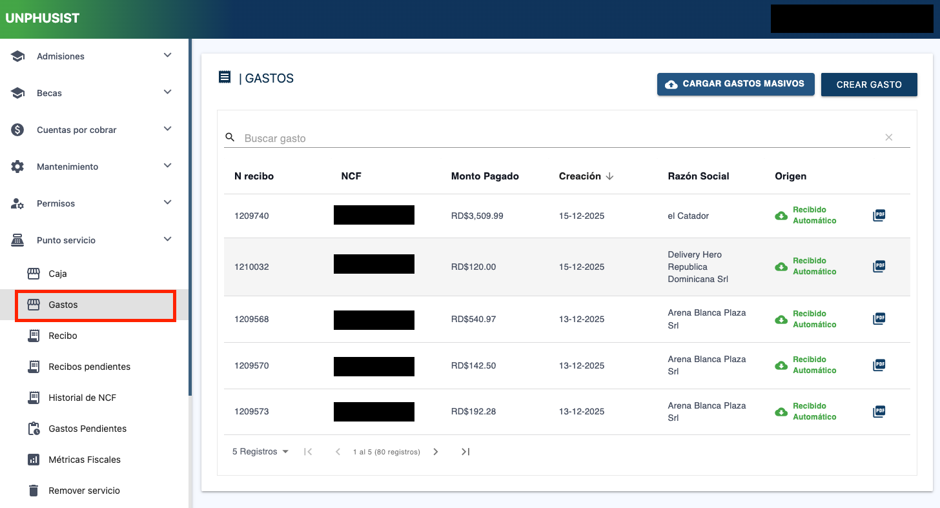The height and width of the screenshot is (508, 940).
Task: Jump to last page of records
Action: [465, 452]
